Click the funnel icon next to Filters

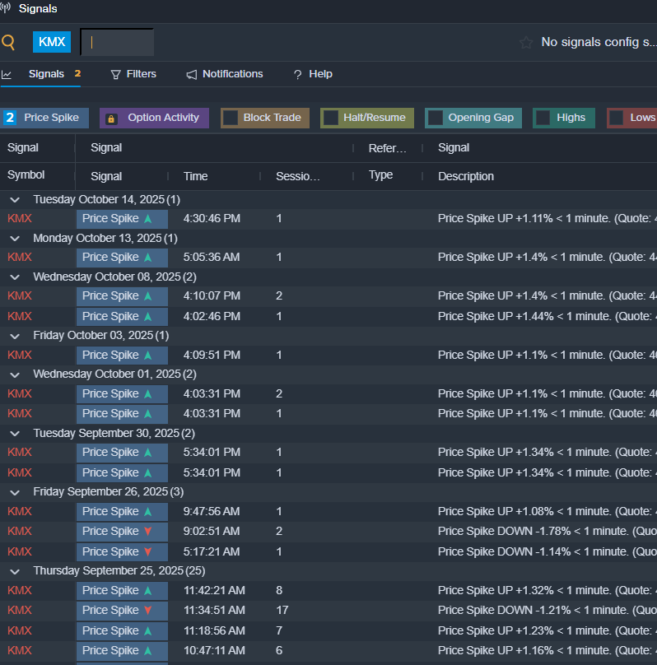(116, 74)
